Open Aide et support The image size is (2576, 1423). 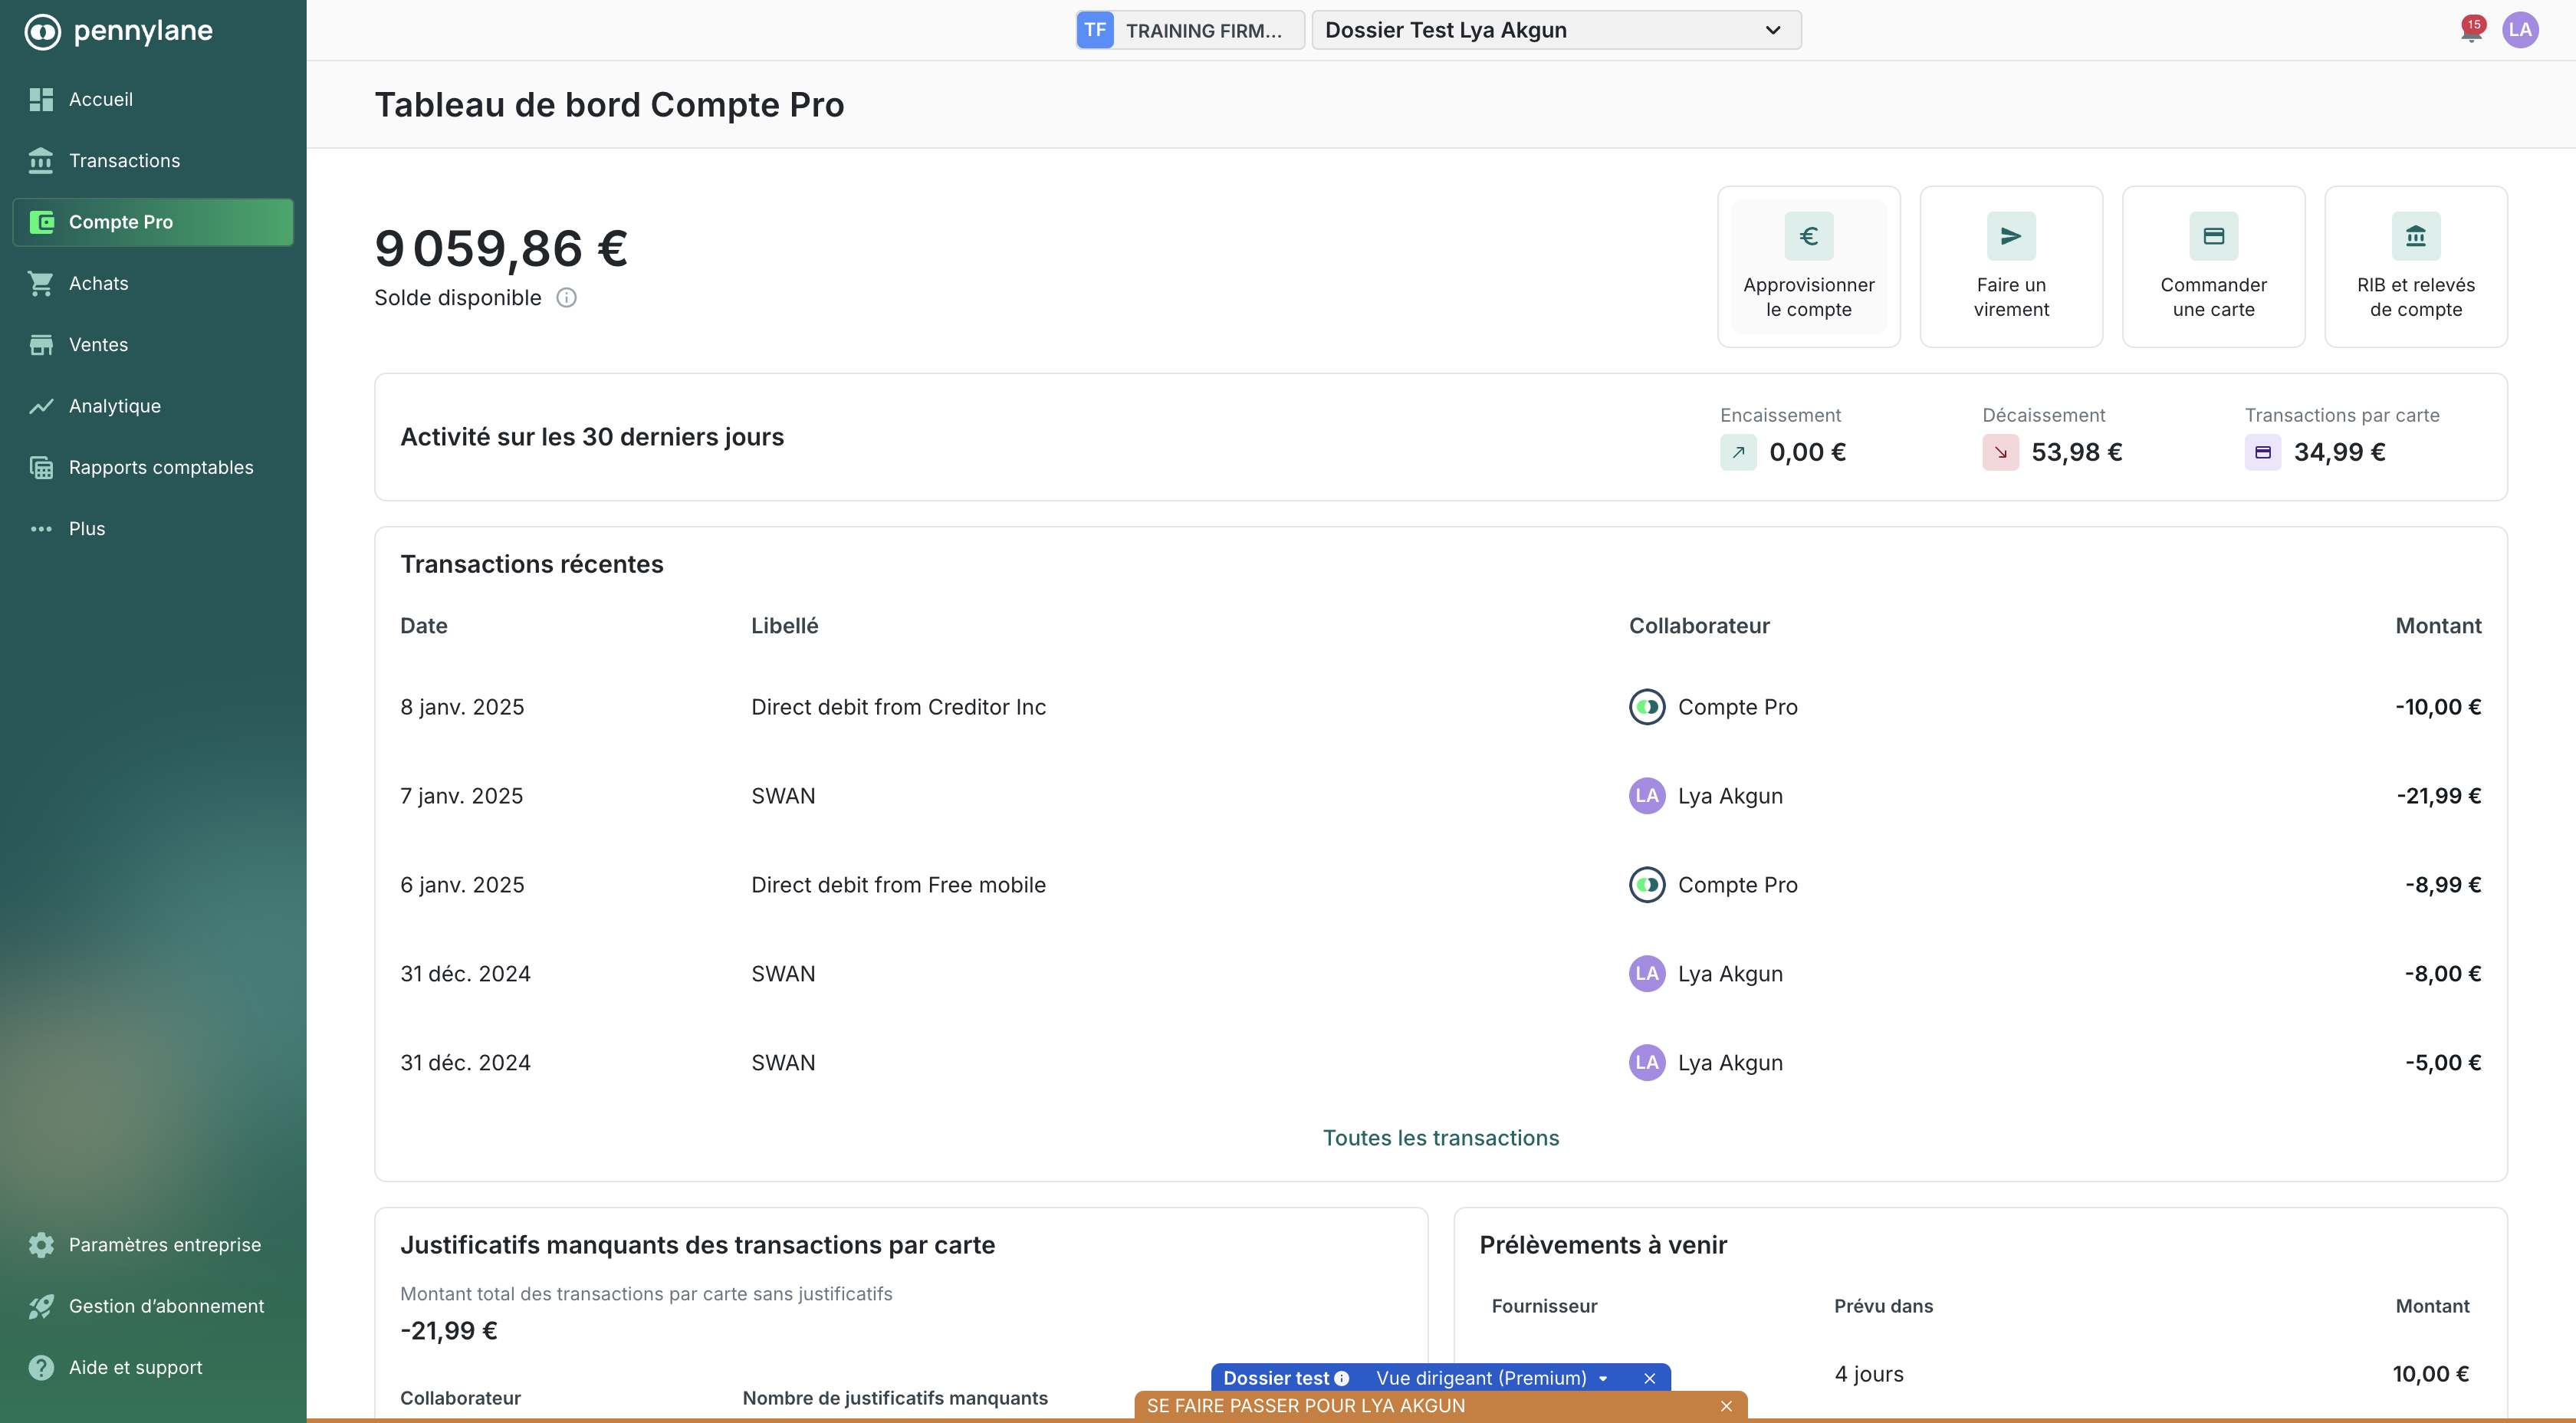[135, 1367]
